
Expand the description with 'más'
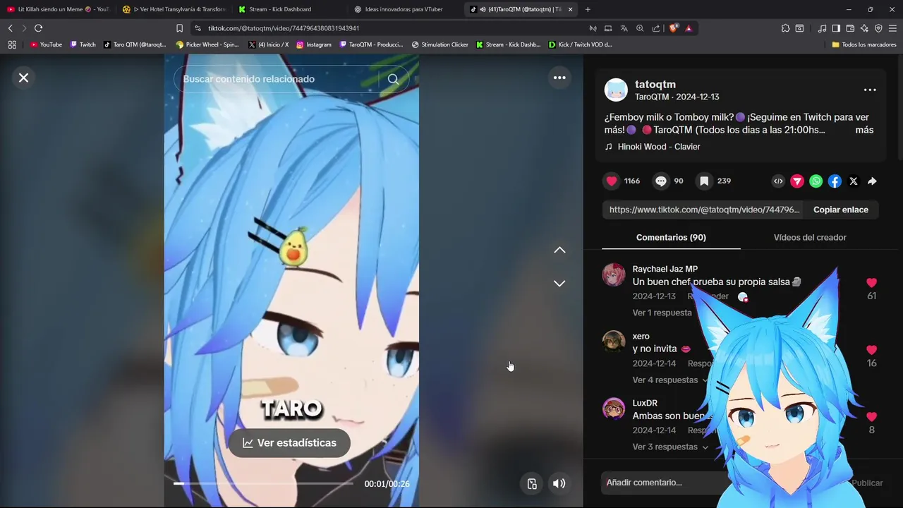864,130
